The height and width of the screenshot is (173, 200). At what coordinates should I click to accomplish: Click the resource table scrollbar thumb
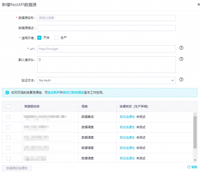pos(195,132)
